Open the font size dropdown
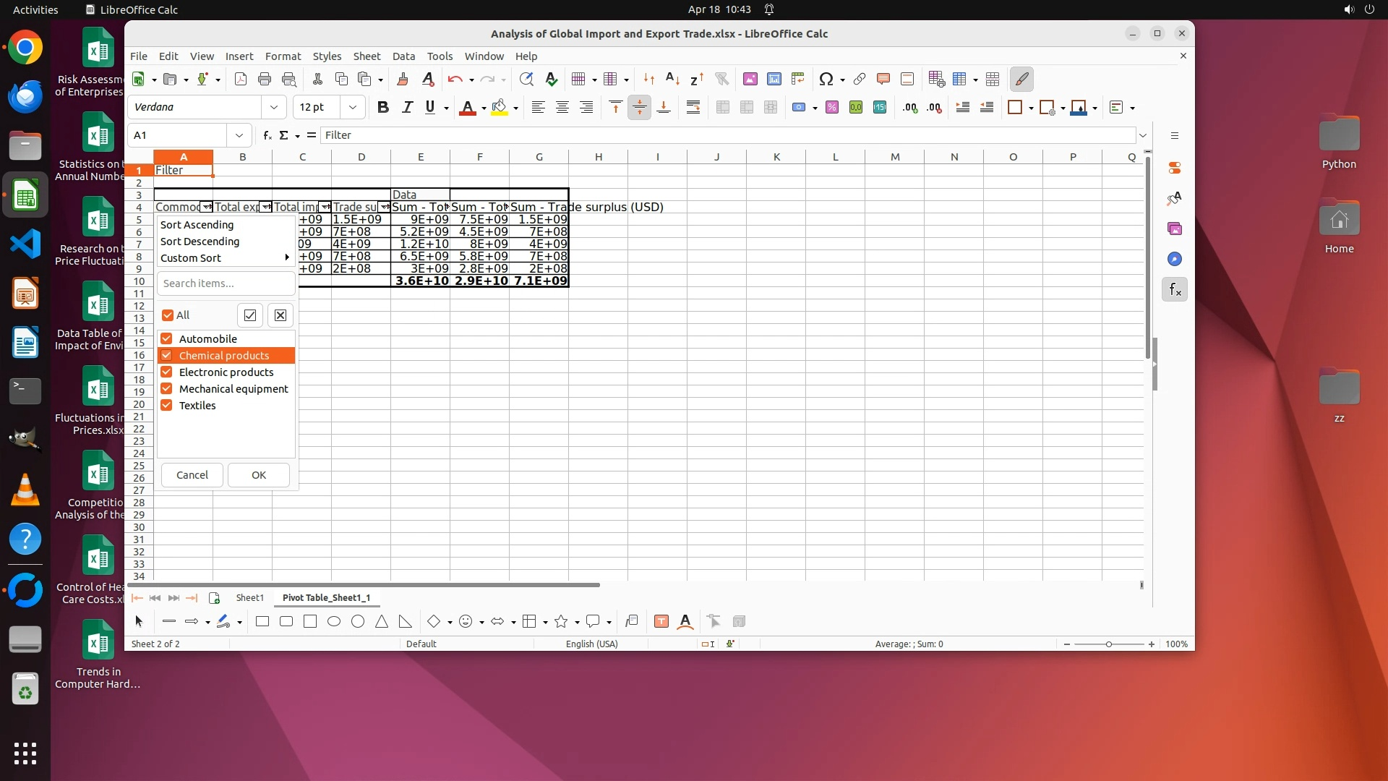 coord(353,108)
